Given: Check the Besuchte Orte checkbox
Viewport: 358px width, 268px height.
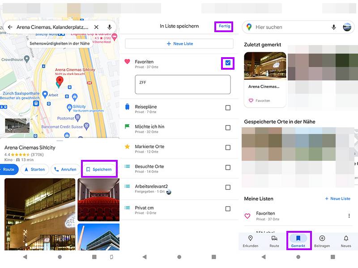Looking at the screenshot, I should click(x=227, y=167).
